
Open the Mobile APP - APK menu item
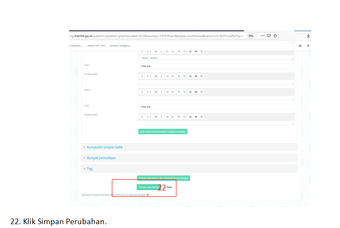point(97,45)
